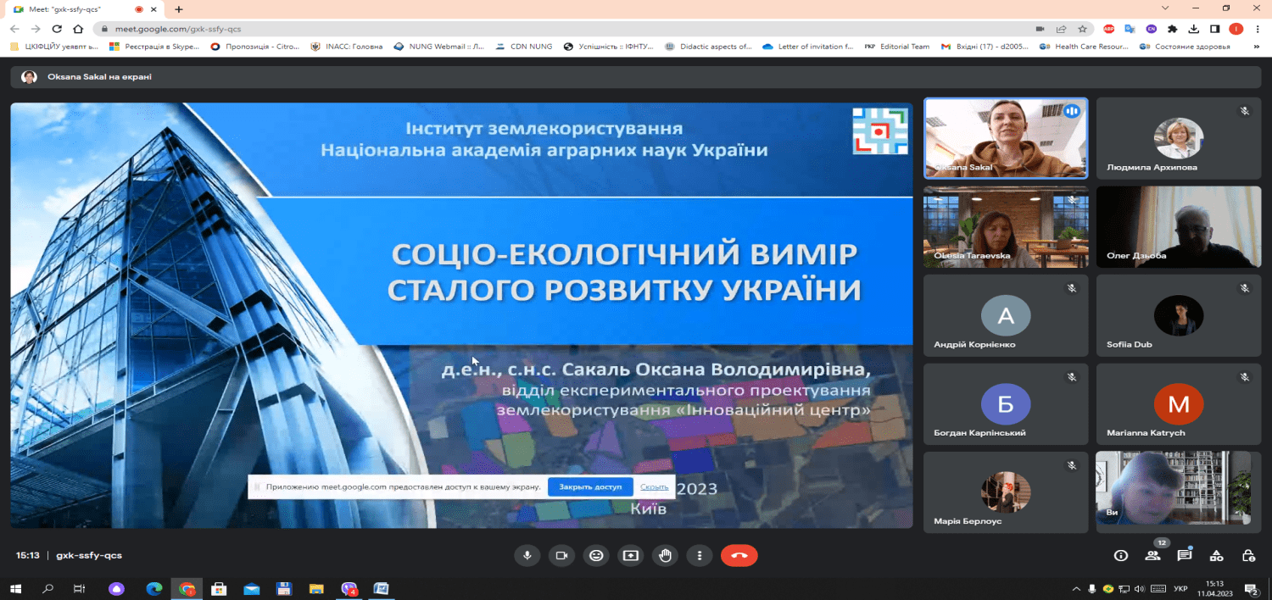The width and height of the screenshot is (1272, 600).
Task: Start presenting your screen
Action: click(x=630, y=555)
